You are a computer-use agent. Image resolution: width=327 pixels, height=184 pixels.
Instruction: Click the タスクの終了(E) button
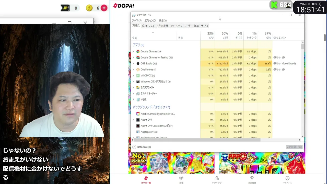pyautogui.click(x=294, y=147)
